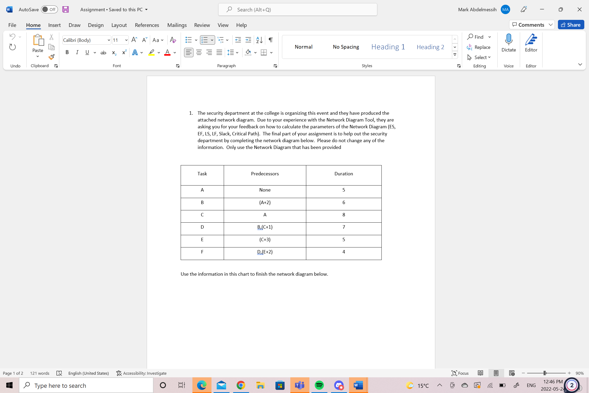Click the Share button

pyautogui.click(x=571, y=25)
